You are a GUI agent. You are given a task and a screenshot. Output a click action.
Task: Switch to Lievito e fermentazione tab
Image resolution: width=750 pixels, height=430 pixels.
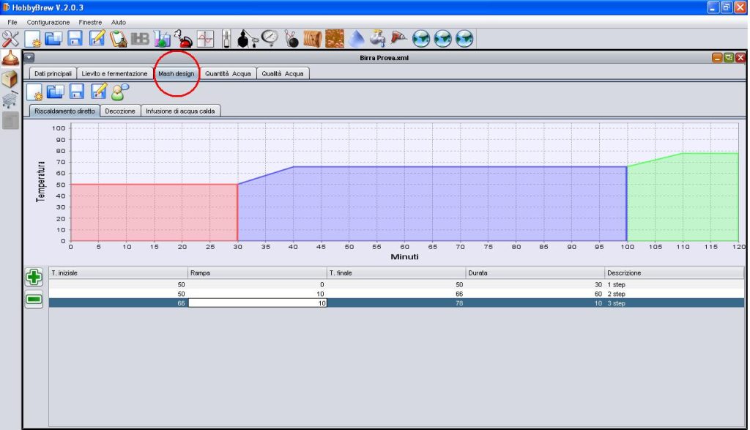(x=114, y=74)
